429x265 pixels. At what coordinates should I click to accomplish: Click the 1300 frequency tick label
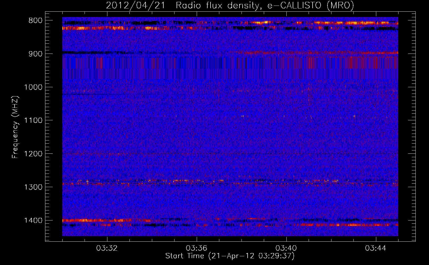coord(33,187)
